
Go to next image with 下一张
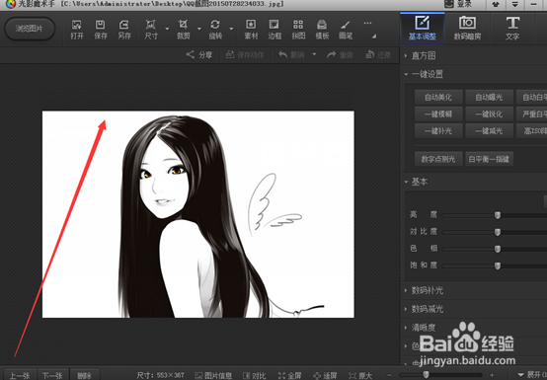pyautogui.click(x=53, y=375)
